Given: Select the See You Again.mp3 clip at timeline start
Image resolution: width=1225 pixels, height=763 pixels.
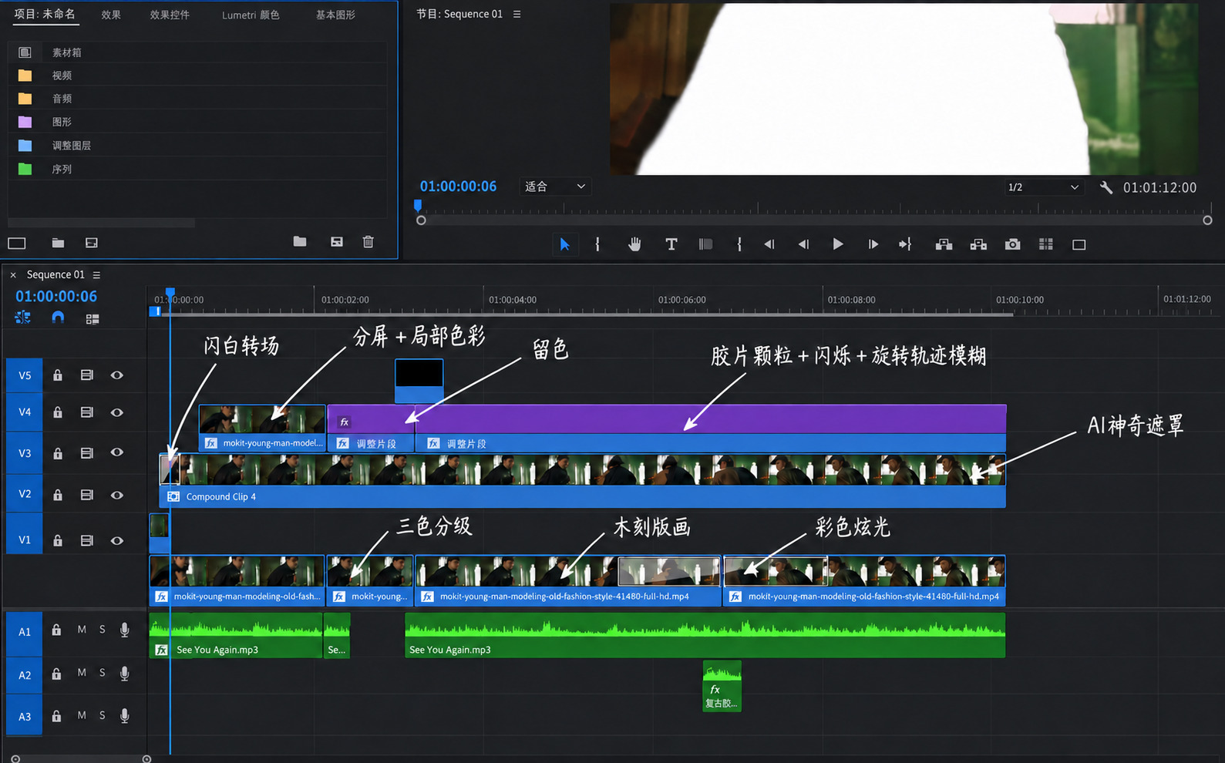Looking at the screenshot, I should point(236,636).
